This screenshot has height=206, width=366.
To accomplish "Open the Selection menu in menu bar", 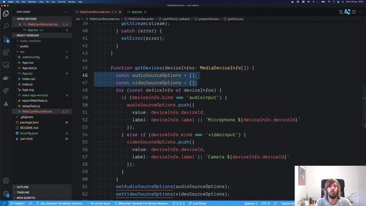I will tap(32, 2).
